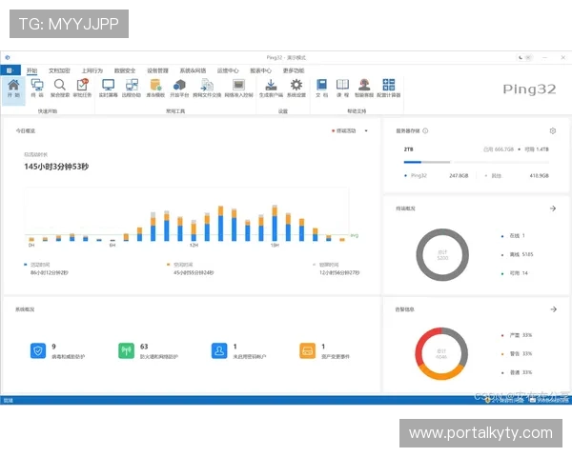The width and height of the screenshot is (572, 457).
Task: Switch to the 数据安全 ribbon tab
Action: (125, 70)
